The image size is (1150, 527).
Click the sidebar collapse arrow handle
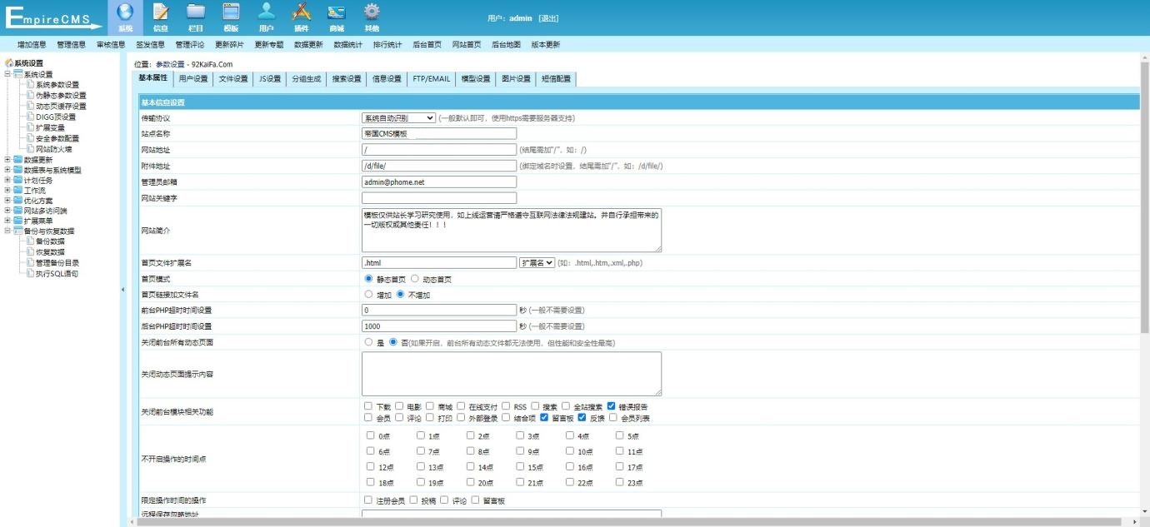123,289
